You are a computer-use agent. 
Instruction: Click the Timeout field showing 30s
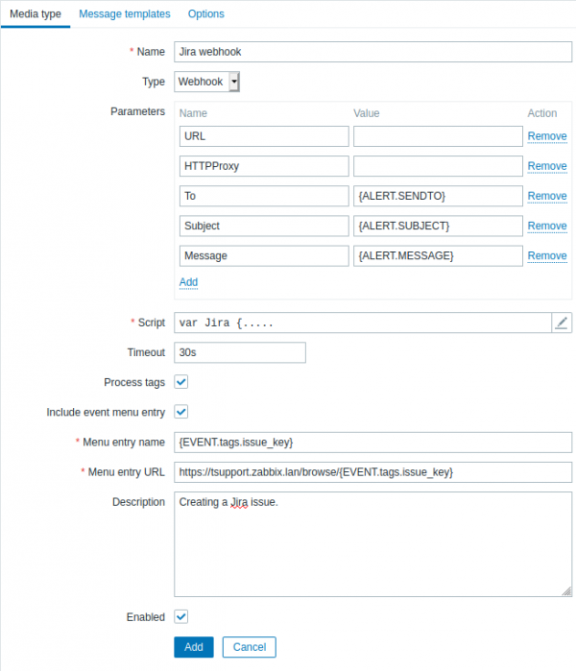click(240, 352)
